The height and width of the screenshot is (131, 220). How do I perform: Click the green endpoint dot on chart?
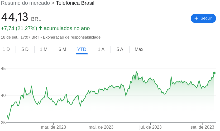[x=214, y=73]
